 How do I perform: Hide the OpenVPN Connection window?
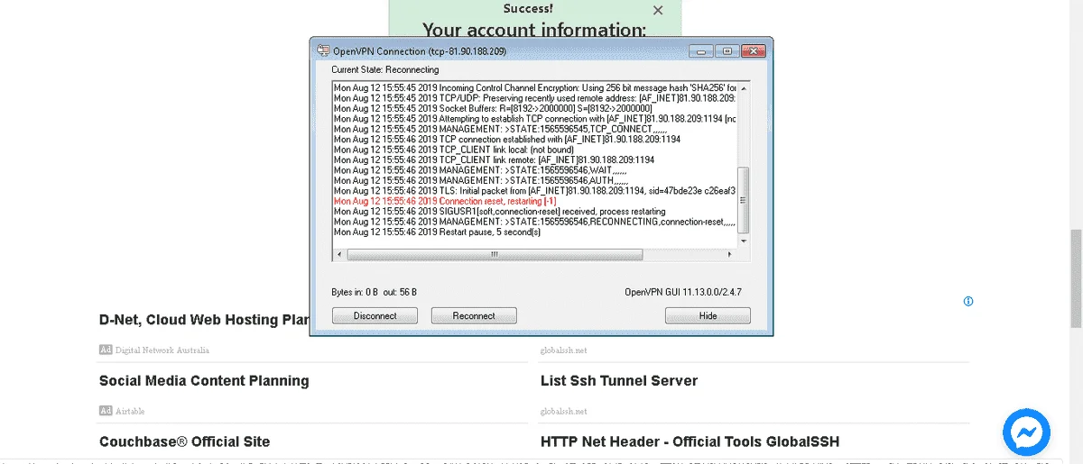(708, 315)
